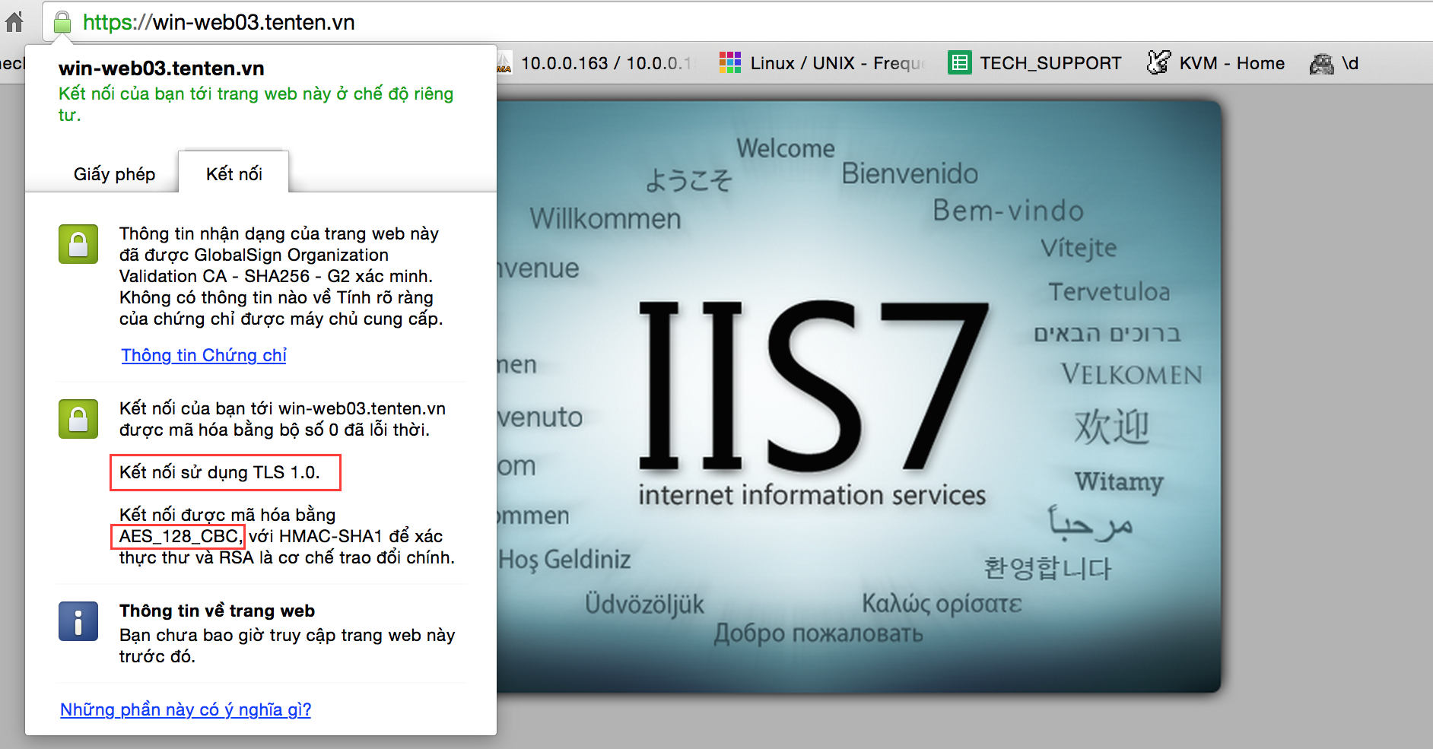Viewport: 1433px width, 749px height.
Task: Click the private connection green status text
Action: pyautogui.click(x=256, y=104)
